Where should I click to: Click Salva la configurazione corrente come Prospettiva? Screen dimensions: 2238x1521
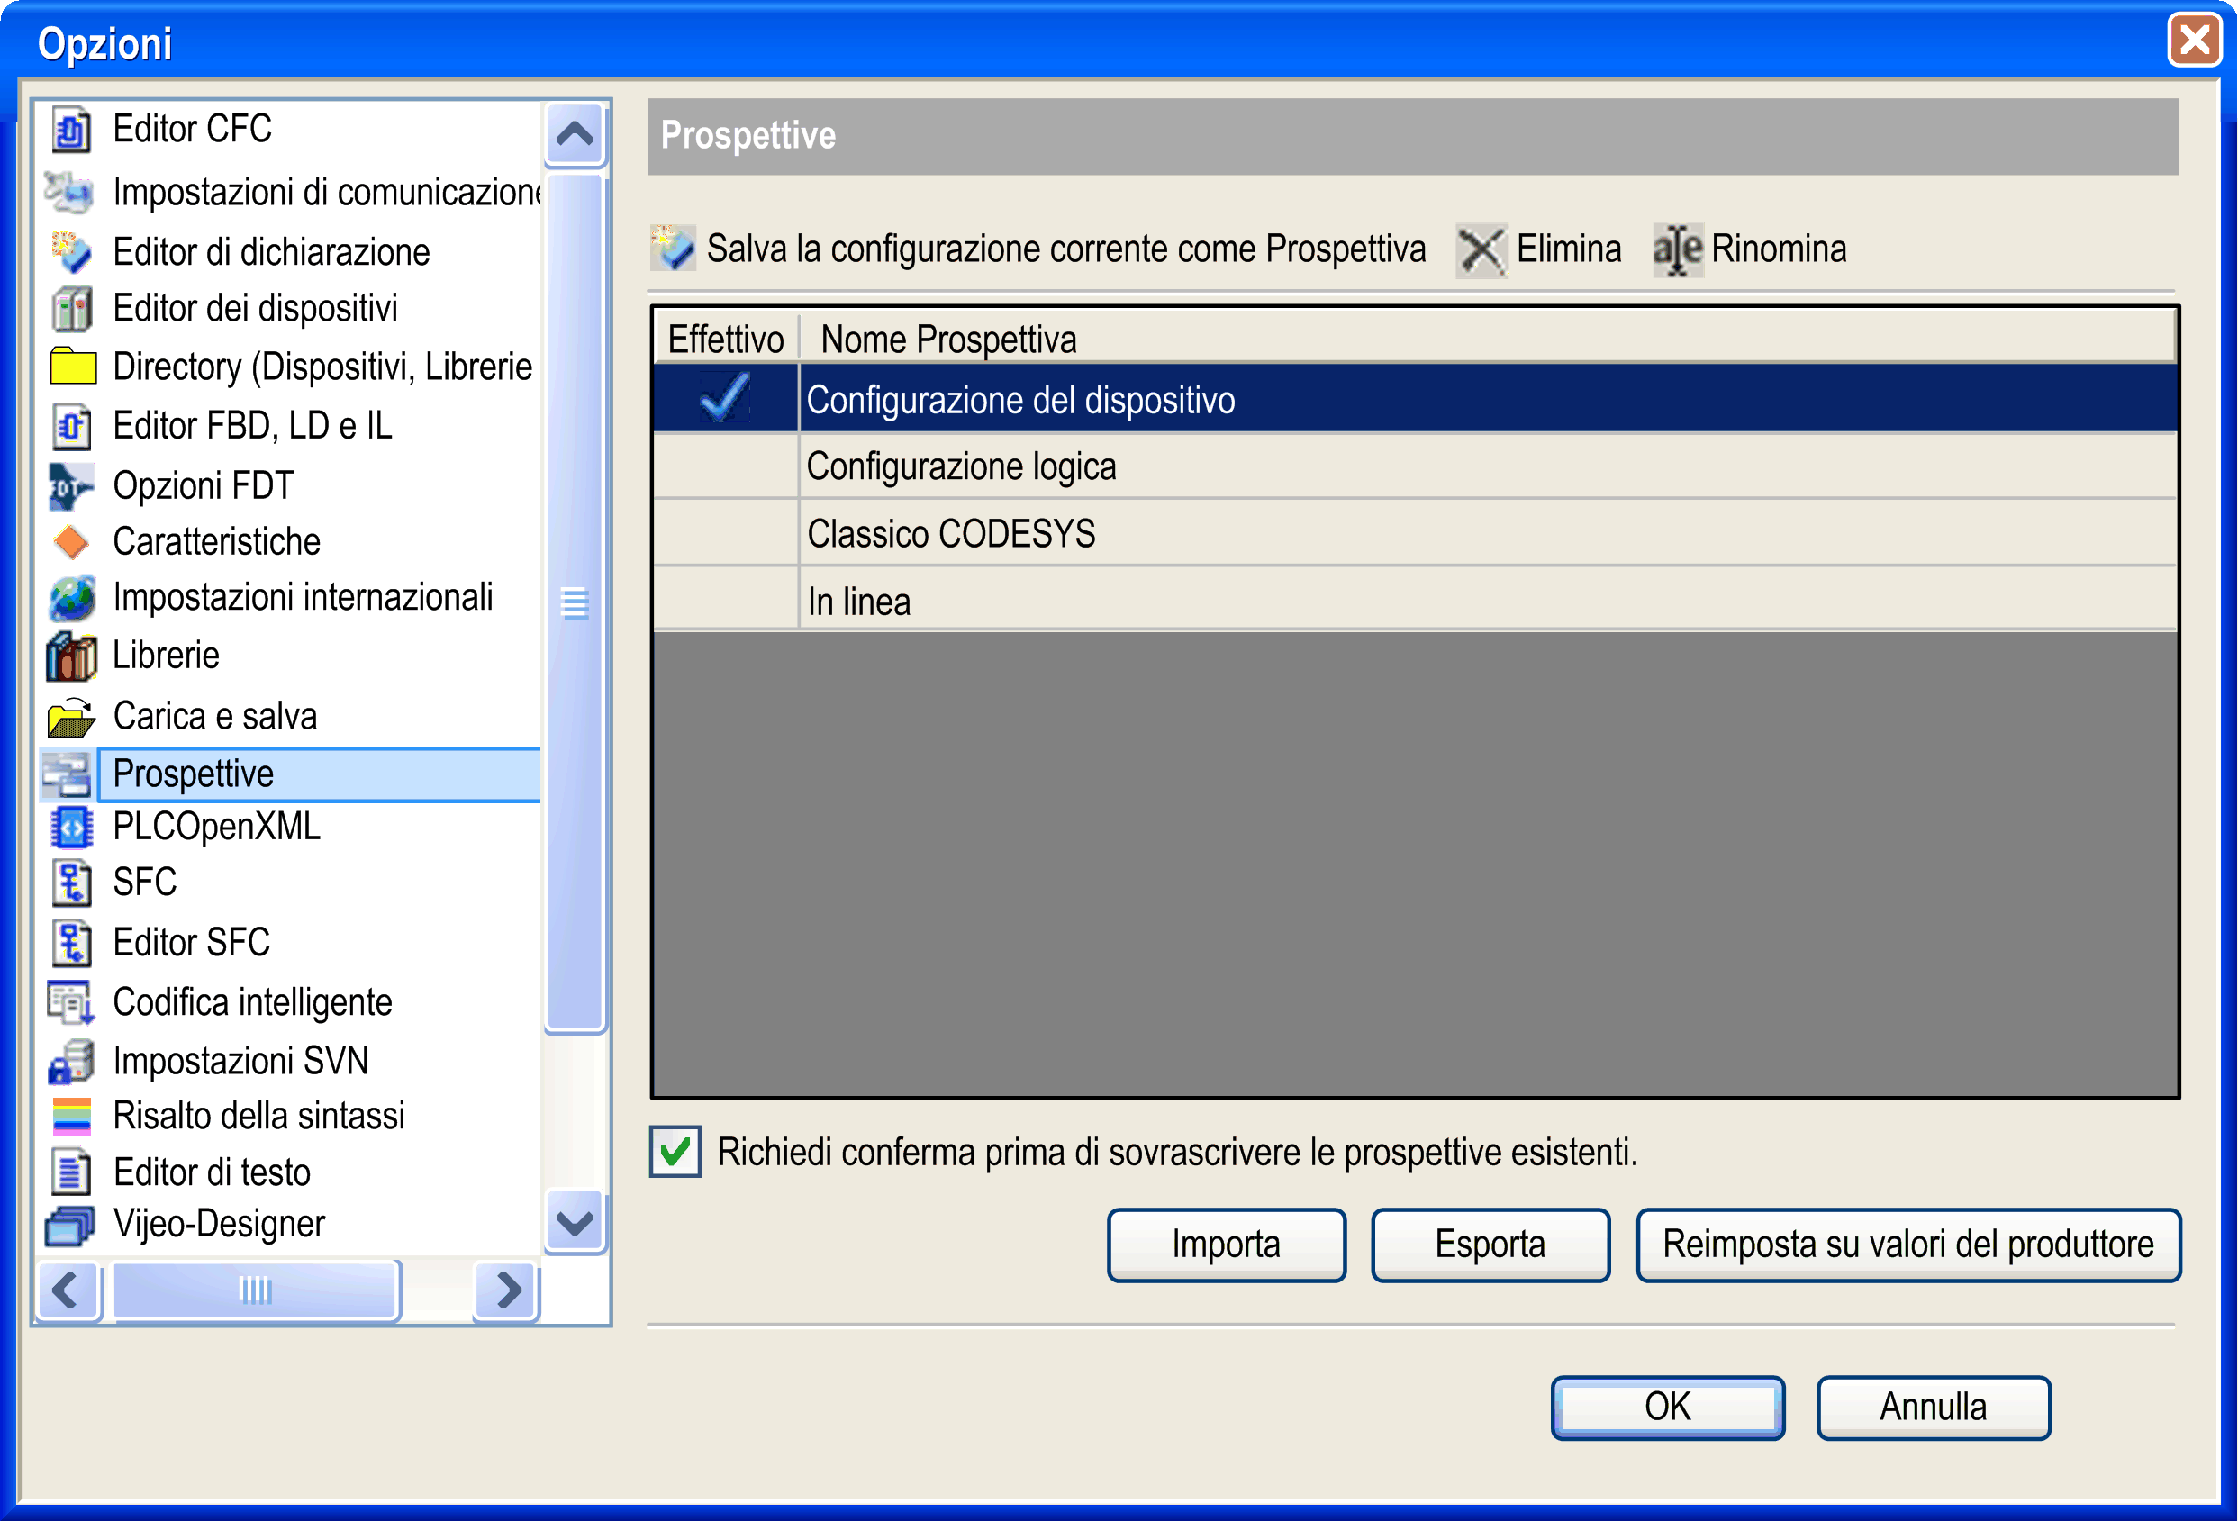pos(1065,249)
